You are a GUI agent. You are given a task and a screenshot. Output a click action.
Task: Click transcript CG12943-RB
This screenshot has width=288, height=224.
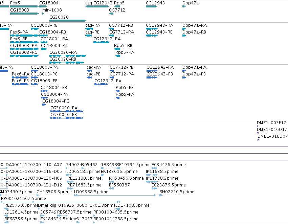point(159,32)
